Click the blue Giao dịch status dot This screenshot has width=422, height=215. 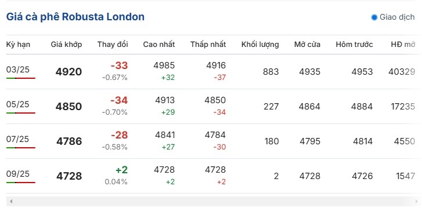point(374,17)
